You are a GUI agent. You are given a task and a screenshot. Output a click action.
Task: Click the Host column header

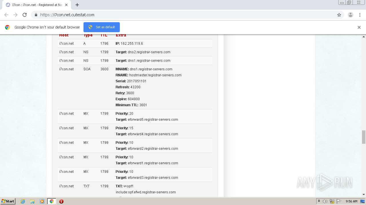(64, 35)
